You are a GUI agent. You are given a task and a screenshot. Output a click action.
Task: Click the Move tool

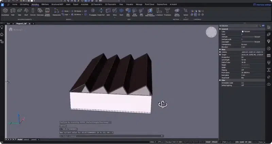pyautogui.click(x=65, y=11)
